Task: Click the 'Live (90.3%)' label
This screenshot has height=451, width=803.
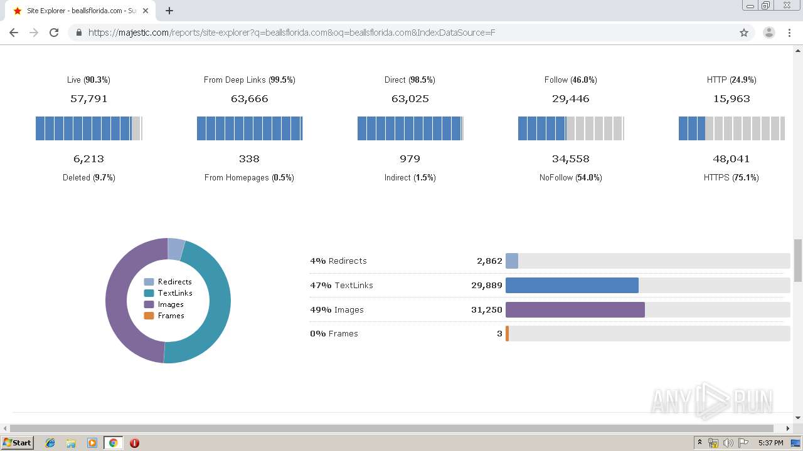Action: 89,80
